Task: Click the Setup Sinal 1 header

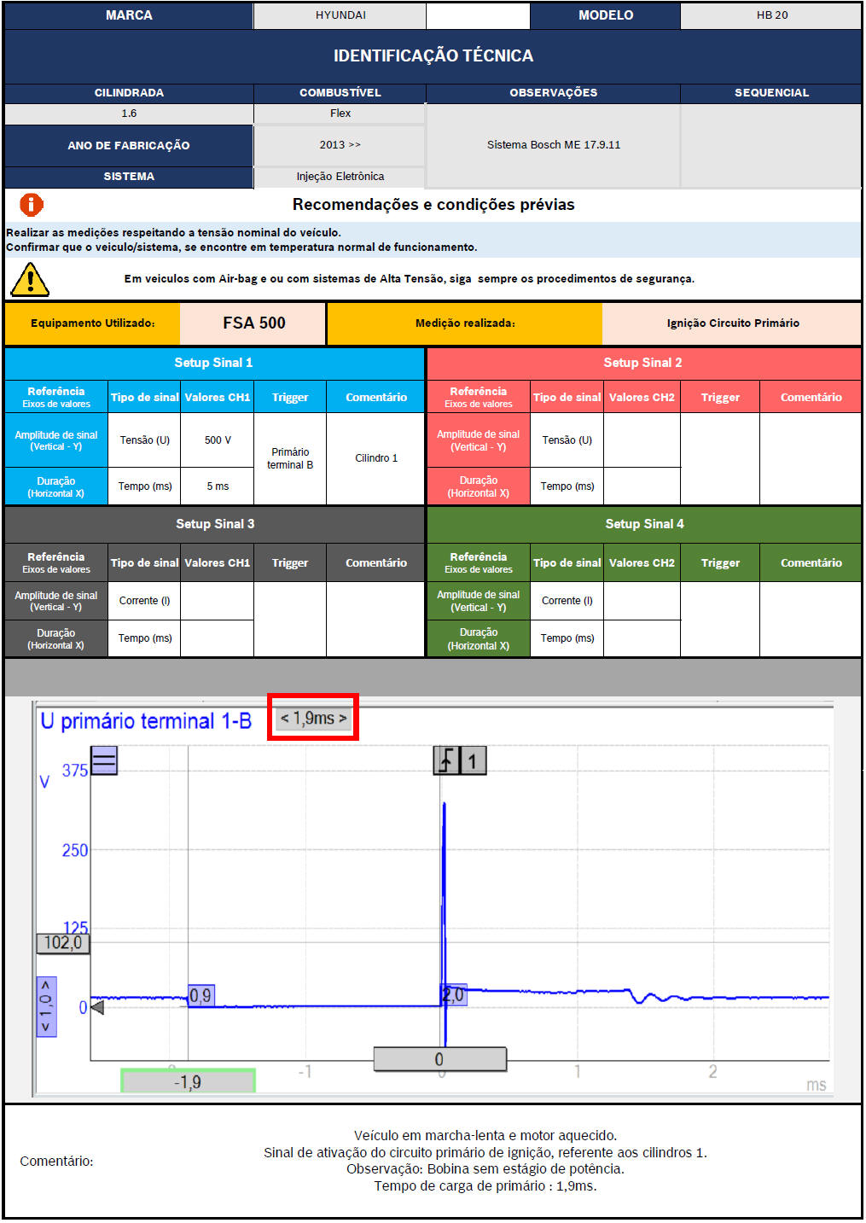Action: (x=213, y=363)
